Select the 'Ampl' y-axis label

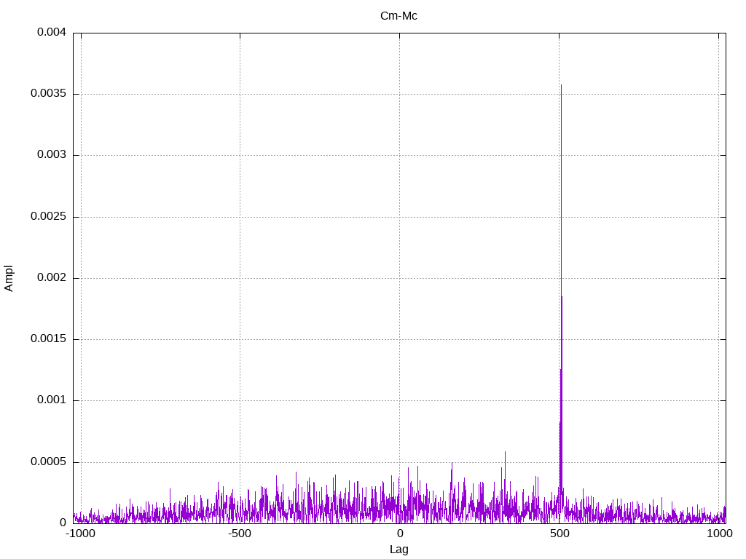click(9, 278)
